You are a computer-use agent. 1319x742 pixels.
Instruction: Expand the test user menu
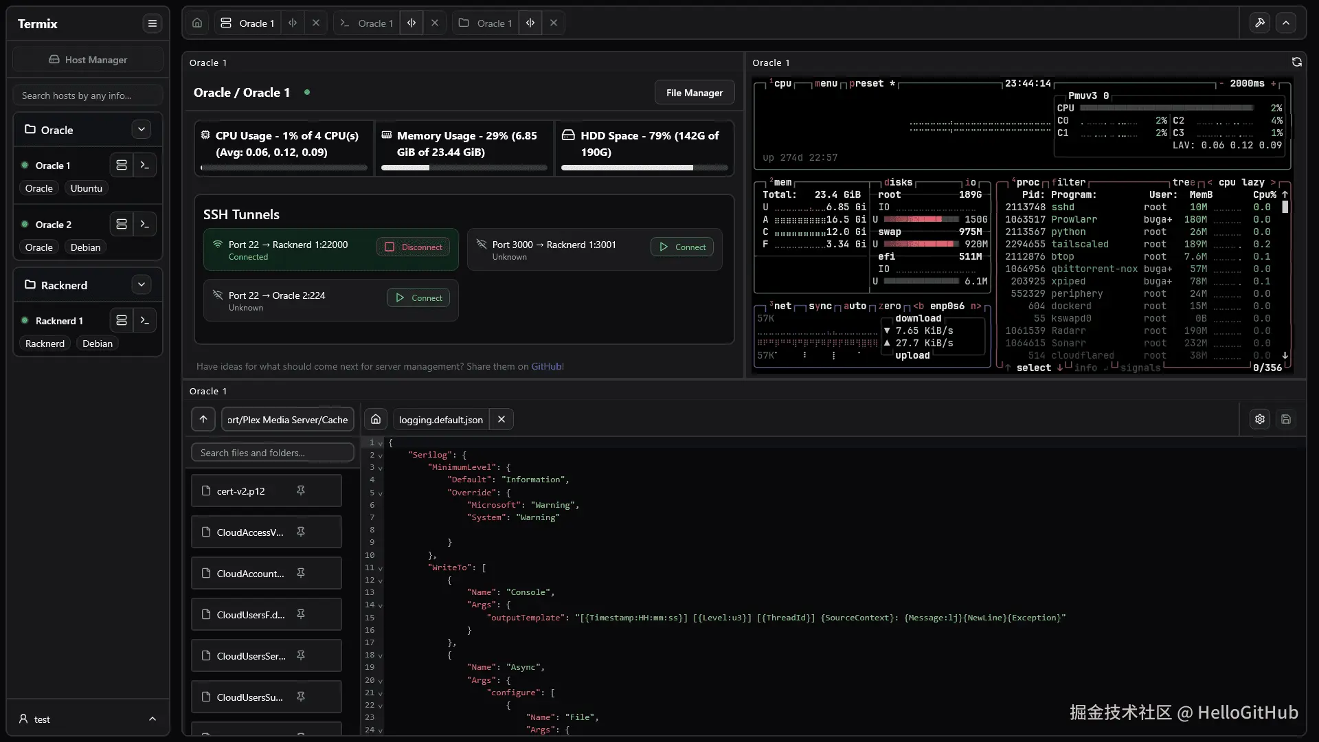(153, 719)
